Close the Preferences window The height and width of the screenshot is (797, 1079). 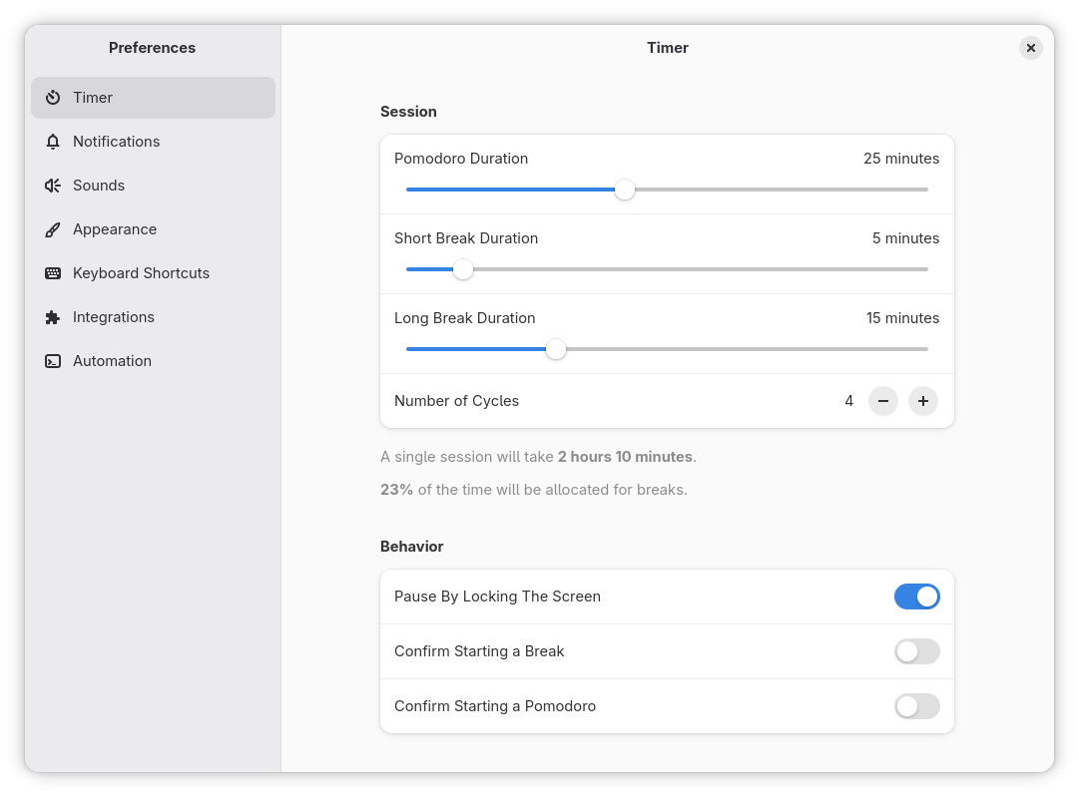[1031, 48]
